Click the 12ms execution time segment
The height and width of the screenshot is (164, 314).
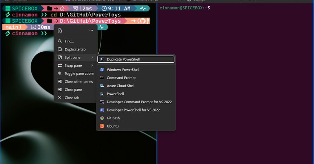(82, 8)
